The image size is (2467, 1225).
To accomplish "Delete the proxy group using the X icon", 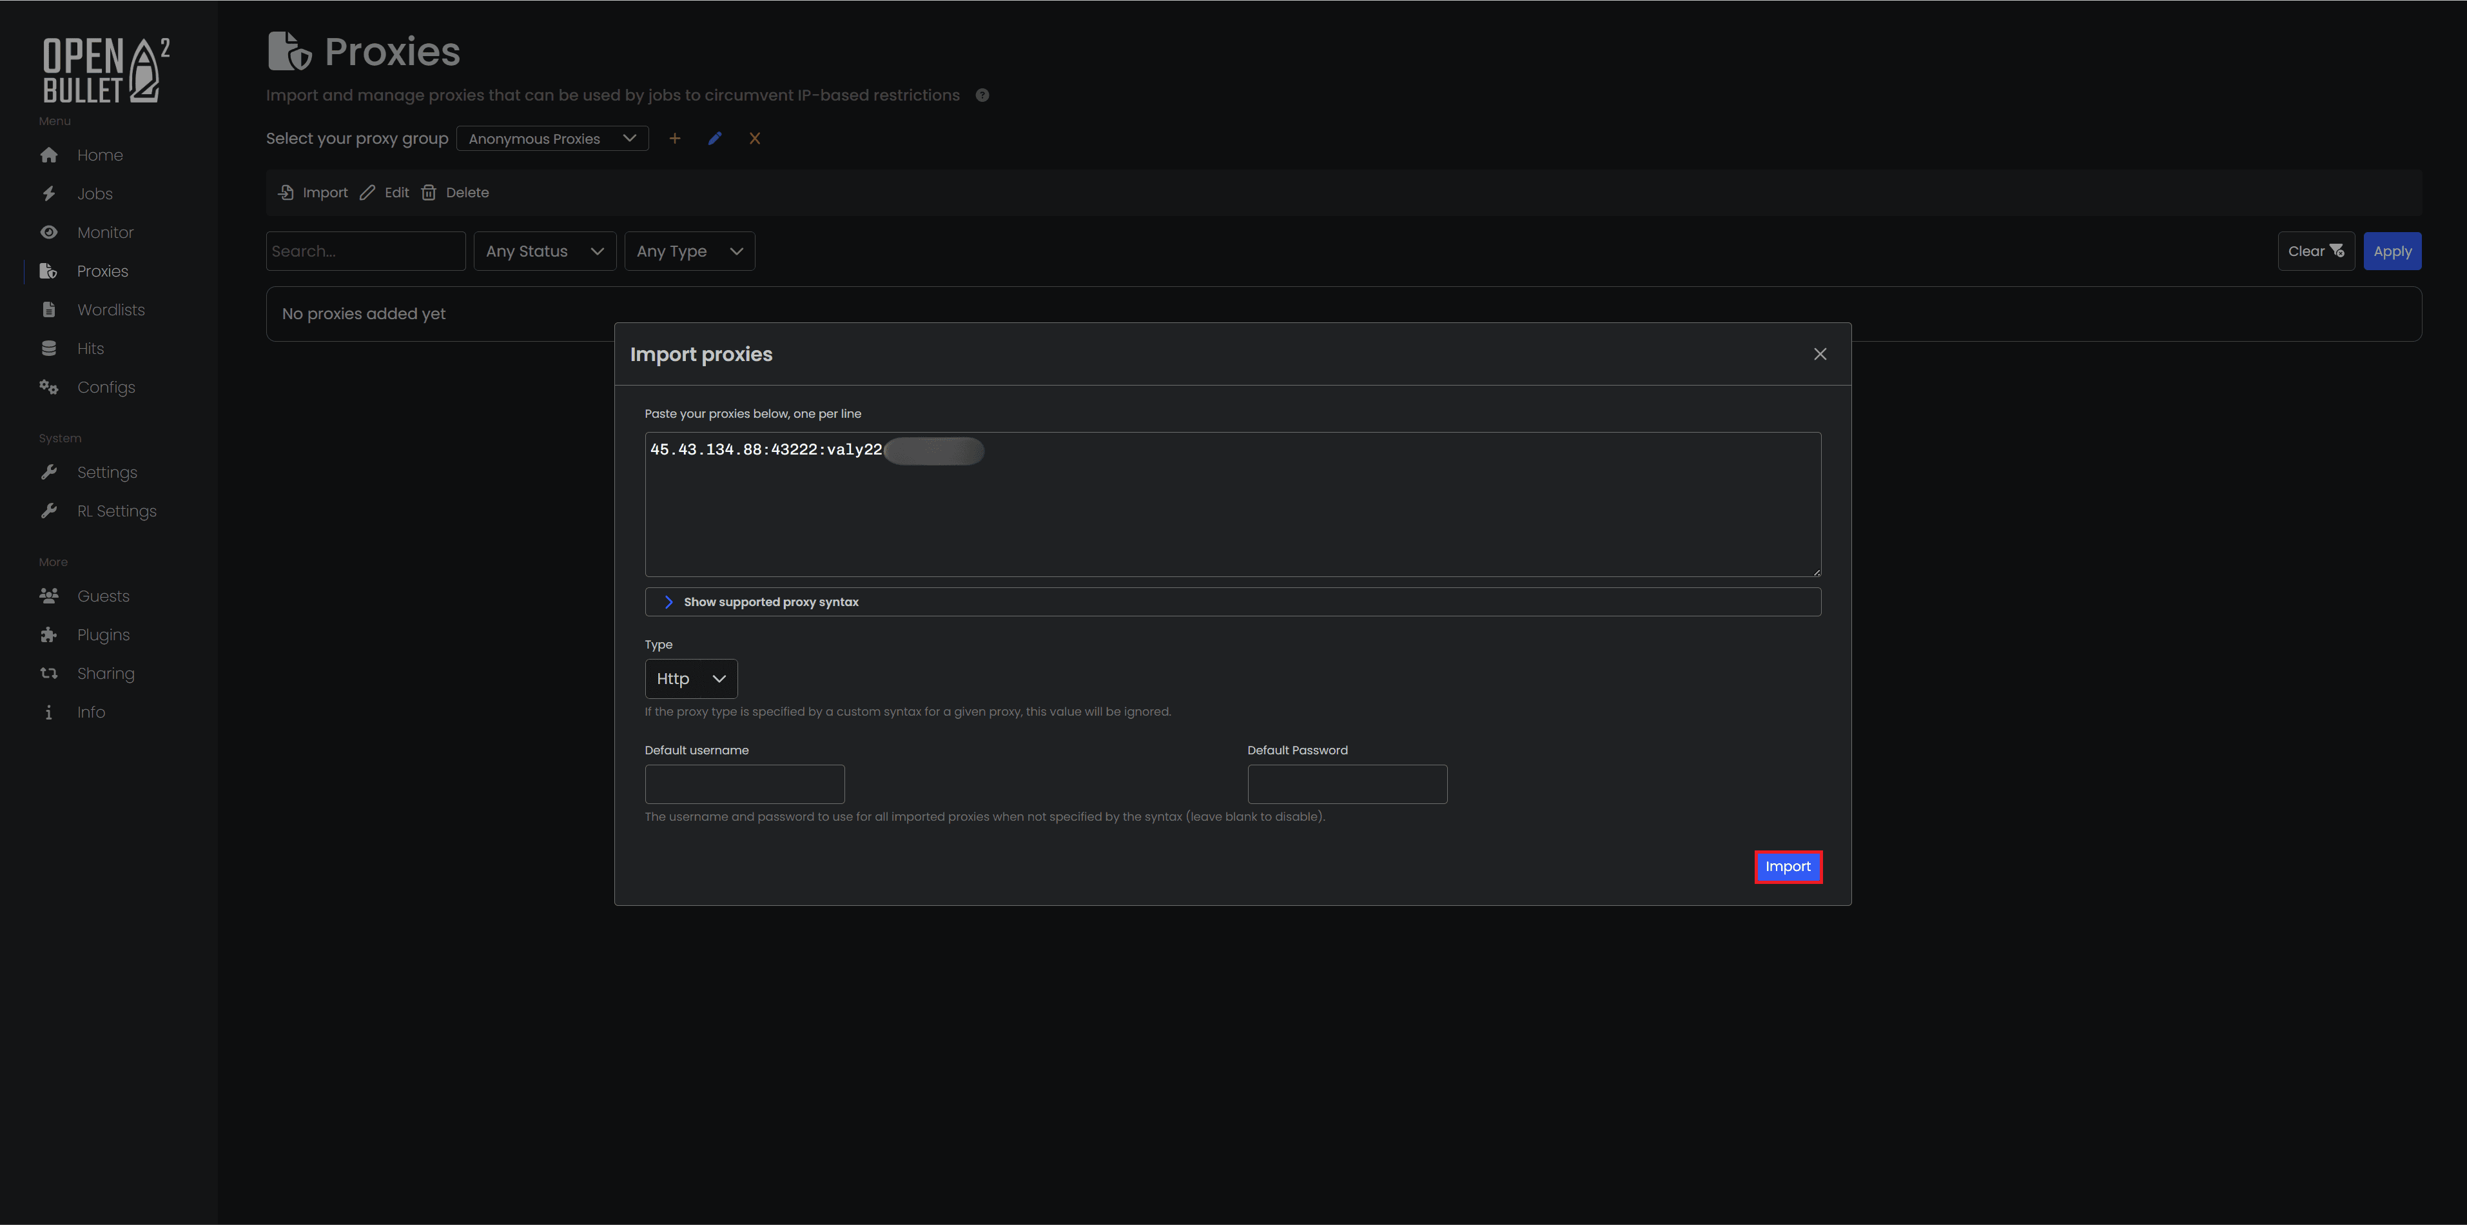I will tap(755, 138).
